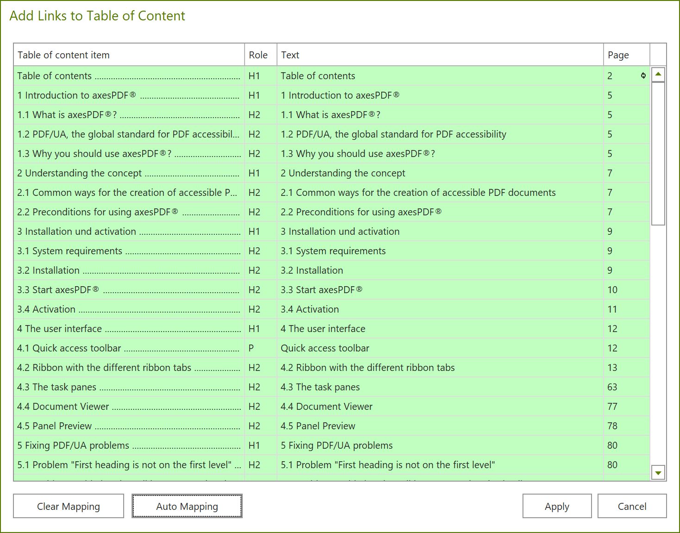Click Text cell '5.1 Problem "First heading is not on the first level"'
This screenshot has width=680, height=533.
[x=441, y=465]
